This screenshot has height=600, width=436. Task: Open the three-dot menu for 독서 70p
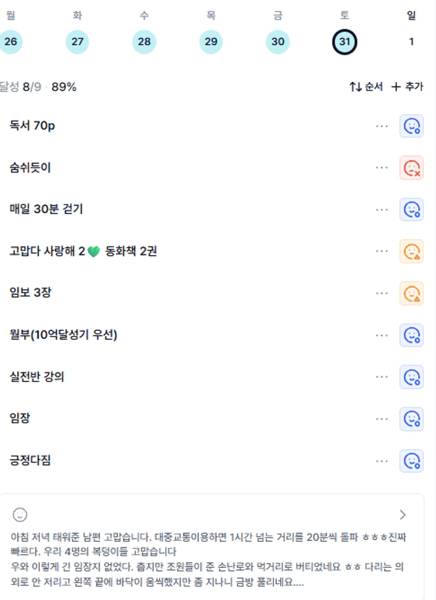382,126
